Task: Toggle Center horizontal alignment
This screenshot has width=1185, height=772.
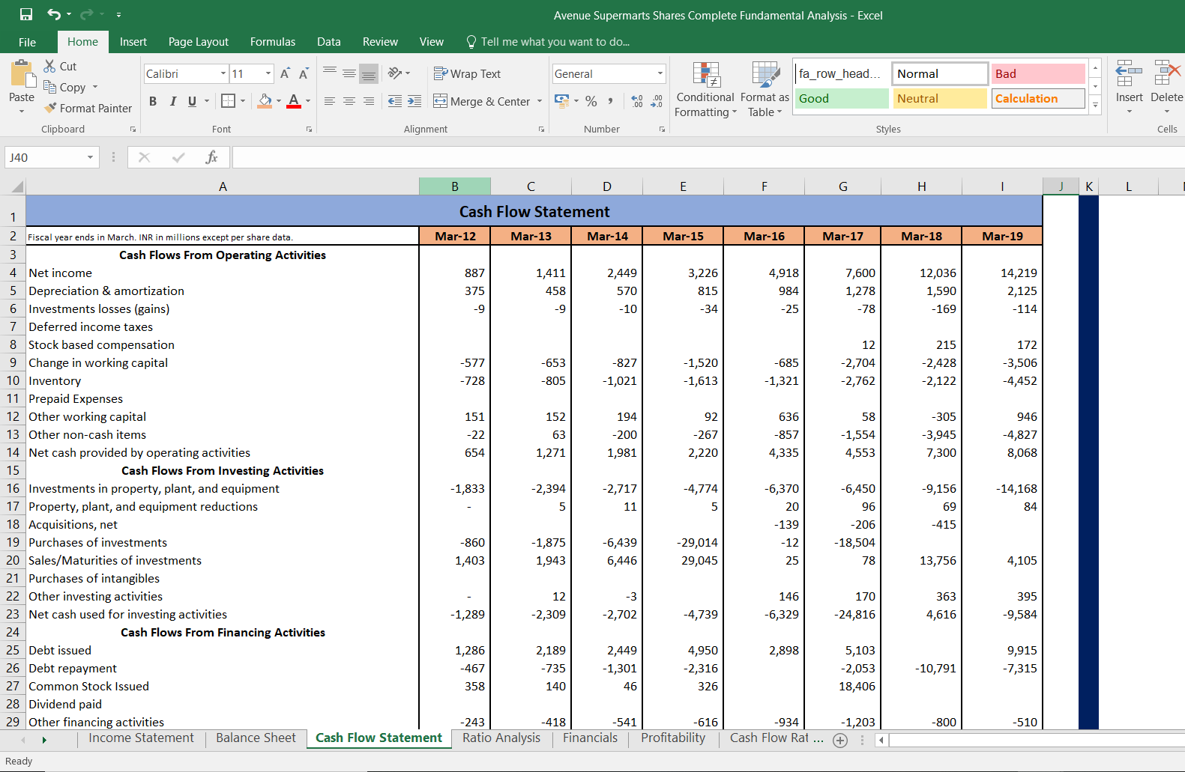Action: tap(349, 101)
